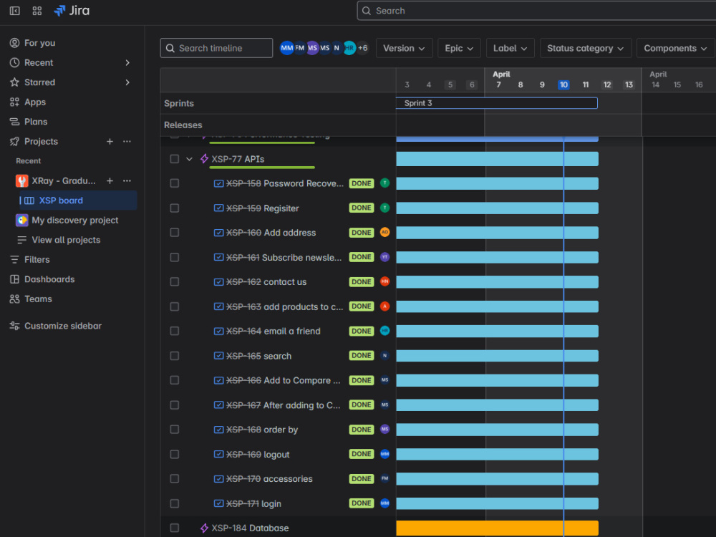Click the Jira logo
The height and width of the screenshot is (537, 716).
(72, 11)
